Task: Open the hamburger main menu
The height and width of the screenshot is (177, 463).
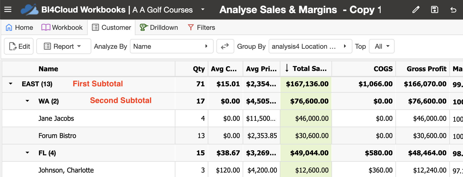Action: pos(8,10)
